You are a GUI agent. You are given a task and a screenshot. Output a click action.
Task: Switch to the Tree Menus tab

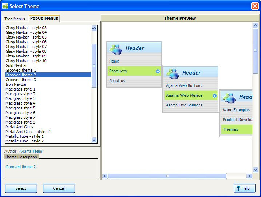(15, 19)
